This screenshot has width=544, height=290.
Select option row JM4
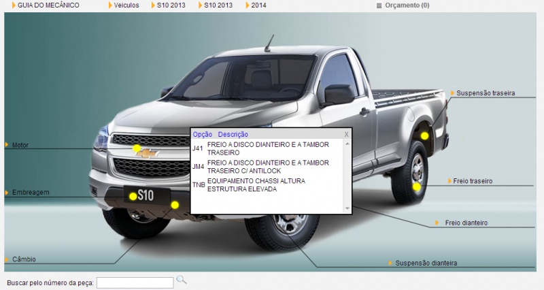pyautogui.click(x=267, y=167)
